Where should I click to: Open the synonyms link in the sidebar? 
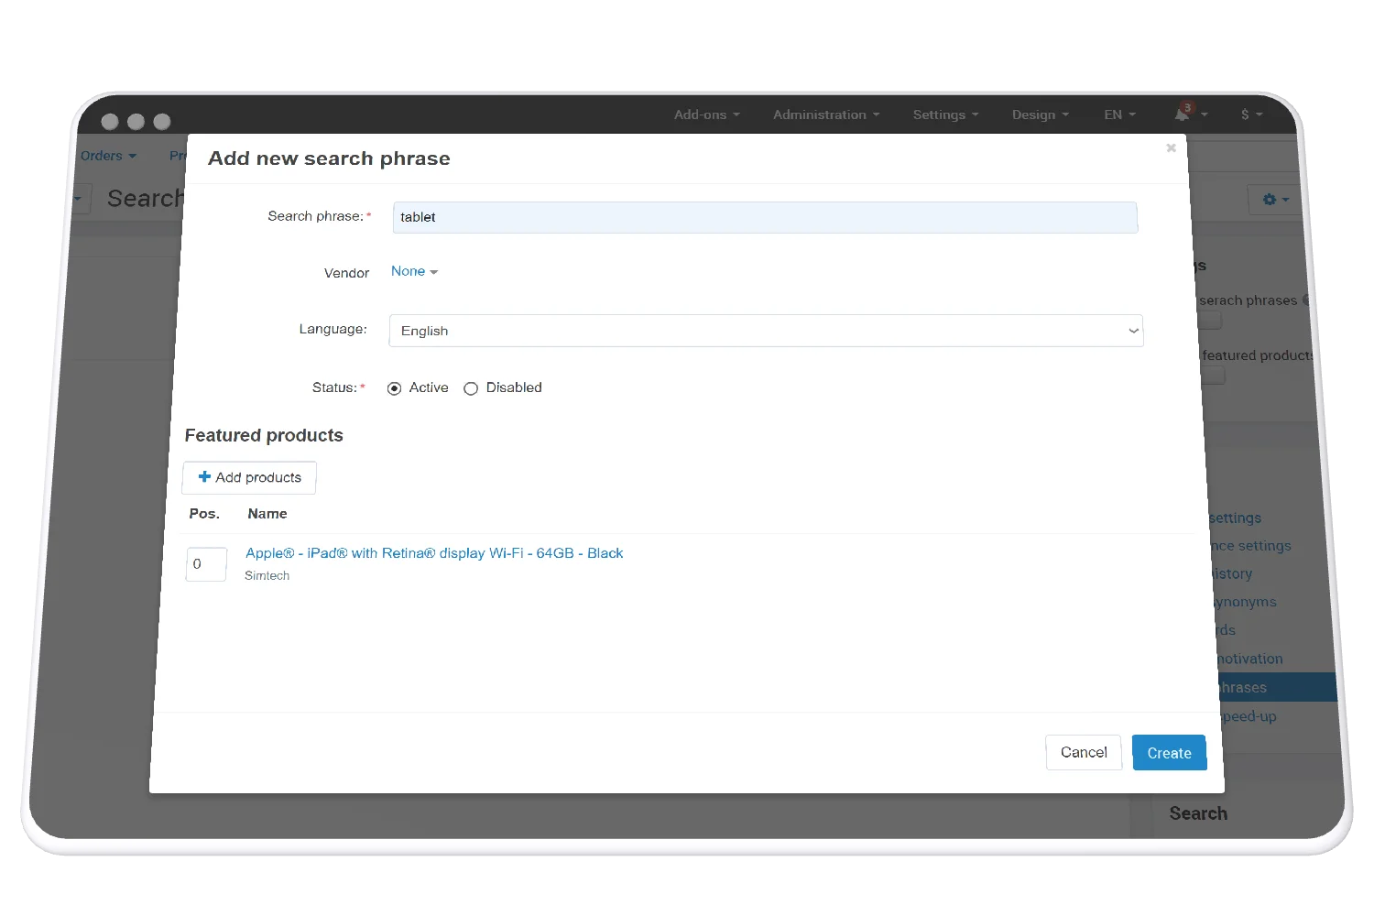pyautogui.click(x=1246, y=602)
